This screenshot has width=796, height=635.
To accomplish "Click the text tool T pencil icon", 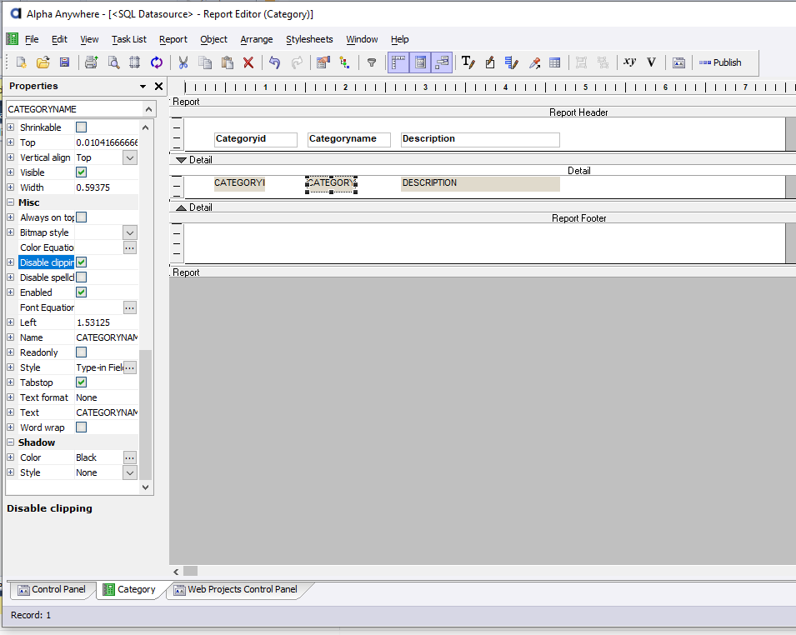I will pyautogui.click(x=468, y=62).
